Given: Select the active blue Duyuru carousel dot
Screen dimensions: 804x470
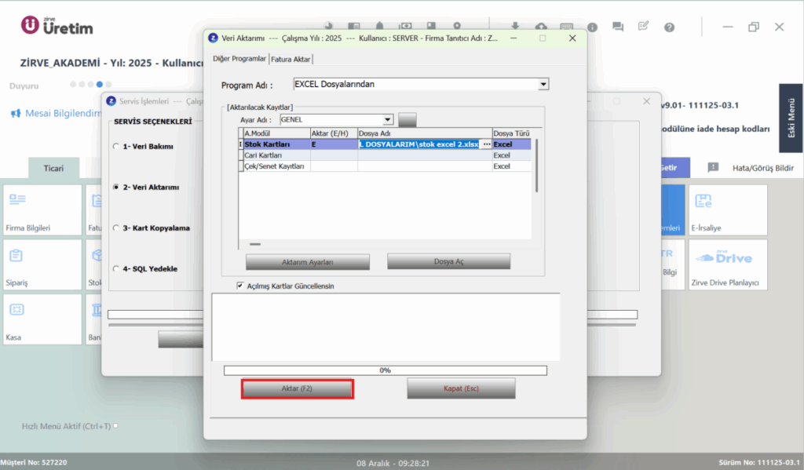Looking at the screenshot, I should (100, 84).
